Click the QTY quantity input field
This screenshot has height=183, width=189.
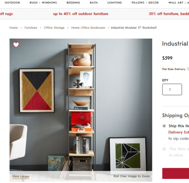(x=172, y=89)
